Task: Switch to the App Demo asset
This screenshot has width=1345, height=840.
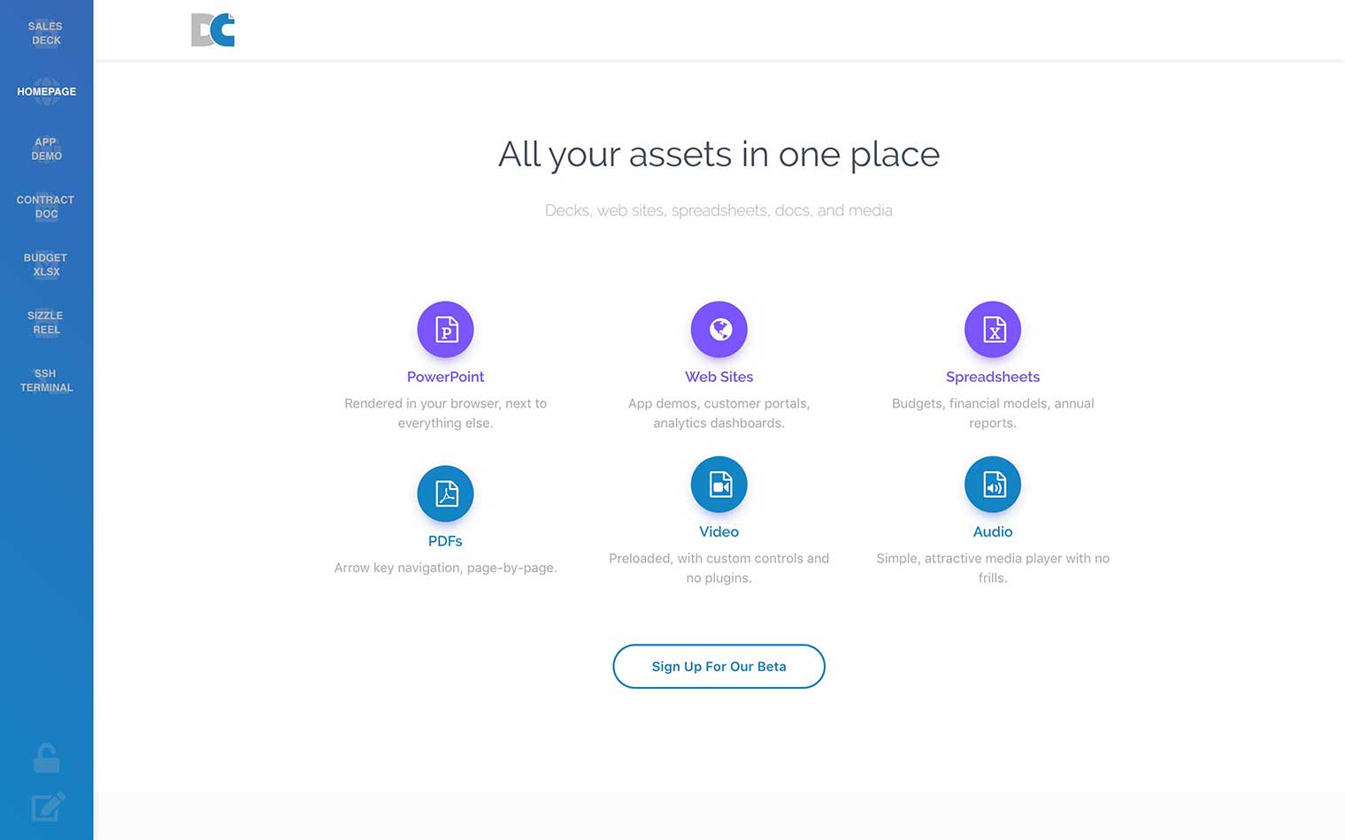Action: [46, 149]
